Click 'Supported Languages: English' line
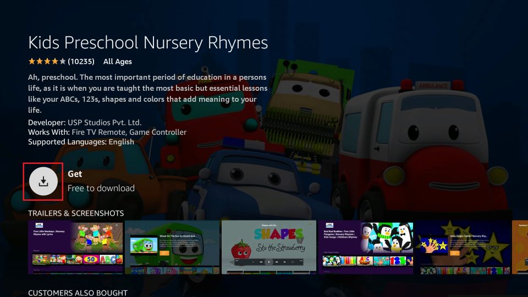This screenshot has height=297, width=528. pos(81,142)
